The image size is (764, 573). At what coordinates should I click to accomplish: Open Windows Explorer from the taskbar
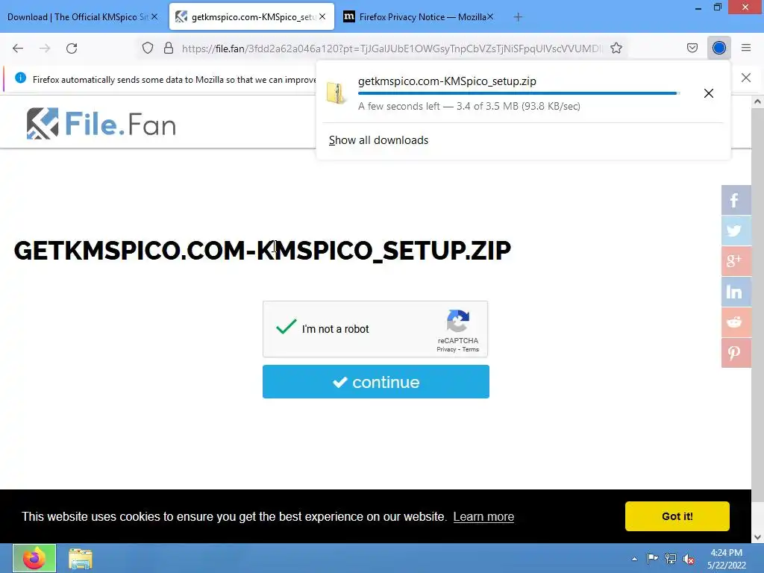point(81,558)
